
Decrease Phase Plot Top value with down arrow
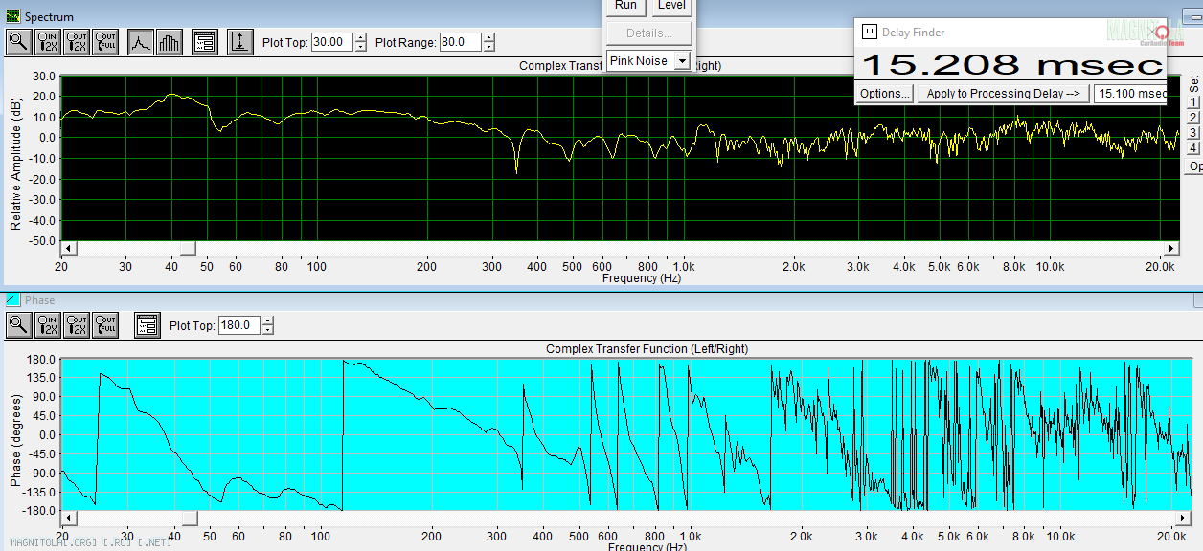pyautogui.click(x=267, y=330)
